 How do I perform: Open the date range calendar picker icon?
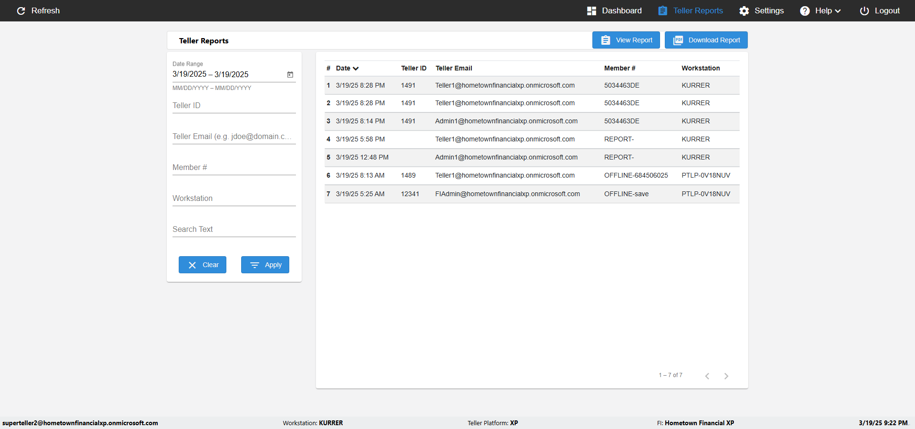click(x=290, y=74)
